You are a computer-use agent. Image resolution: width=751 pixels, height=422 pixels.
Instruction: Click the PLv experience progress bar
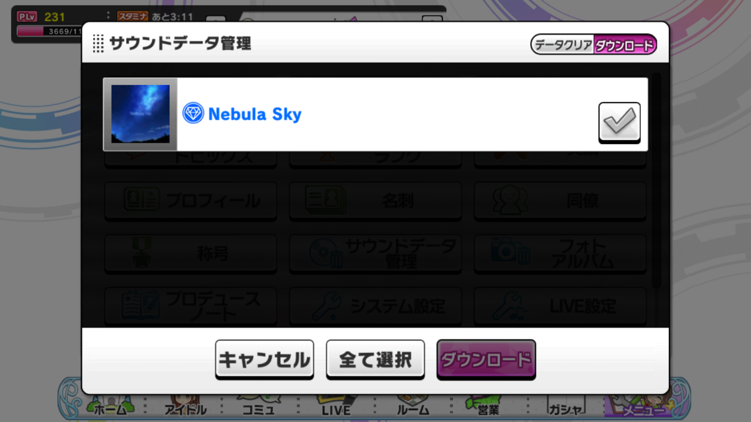[49, 31]
